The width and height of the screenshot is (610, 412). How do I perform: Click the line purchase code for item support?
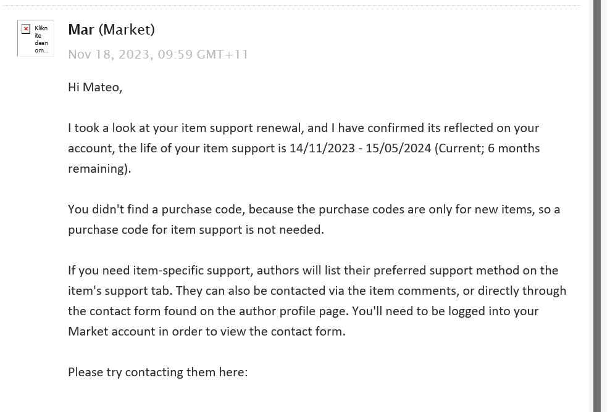pos(196,229)
